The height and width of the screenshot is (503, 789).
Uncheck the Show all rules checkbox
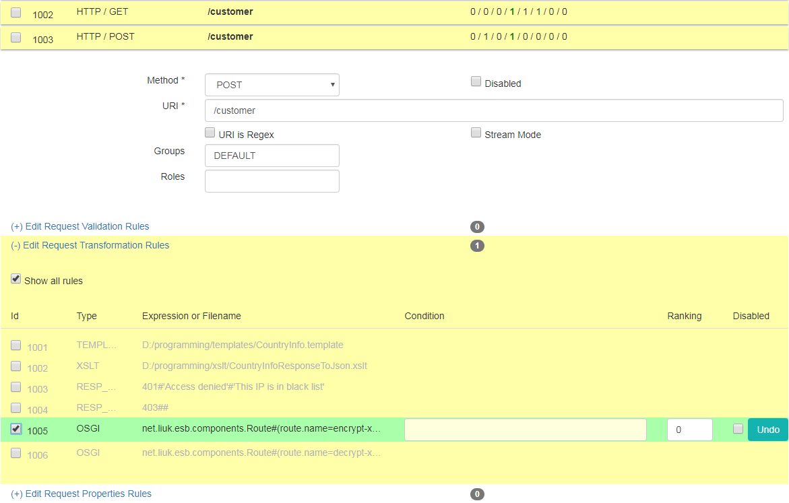[16, 279]
